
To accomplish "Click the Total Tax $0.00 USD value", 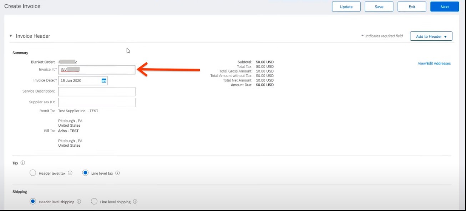I will (x=265, y=67).
